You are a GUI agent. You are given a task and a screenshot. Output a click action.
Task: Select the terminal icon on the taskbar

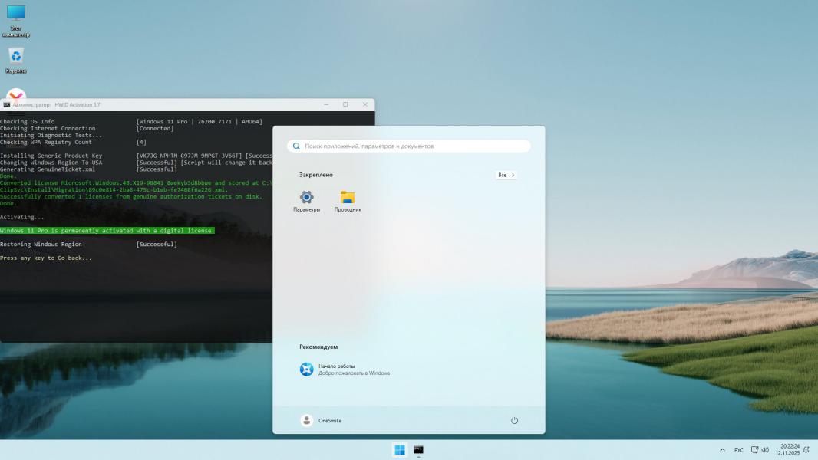(418, 450)
